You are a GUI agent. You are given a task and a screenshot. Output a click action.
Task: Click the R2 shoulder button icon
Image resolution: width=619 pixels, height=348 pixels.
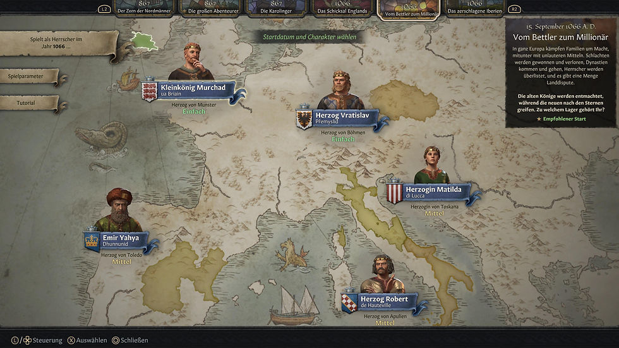pos(514,9)
